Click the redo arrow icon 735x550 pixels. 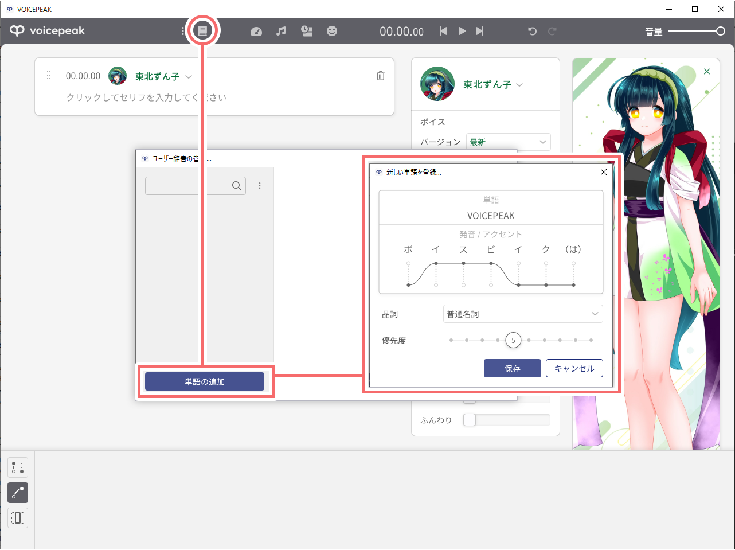click(x=552, y=31)
